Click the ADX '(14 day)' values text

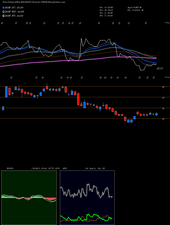(95, 168)
